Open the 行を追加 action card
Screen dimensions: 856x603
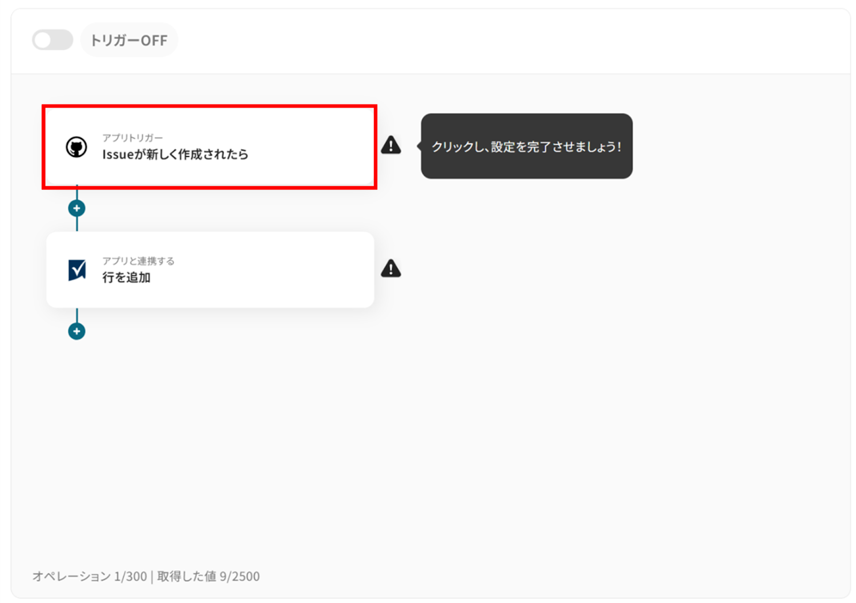pos(210,269)
